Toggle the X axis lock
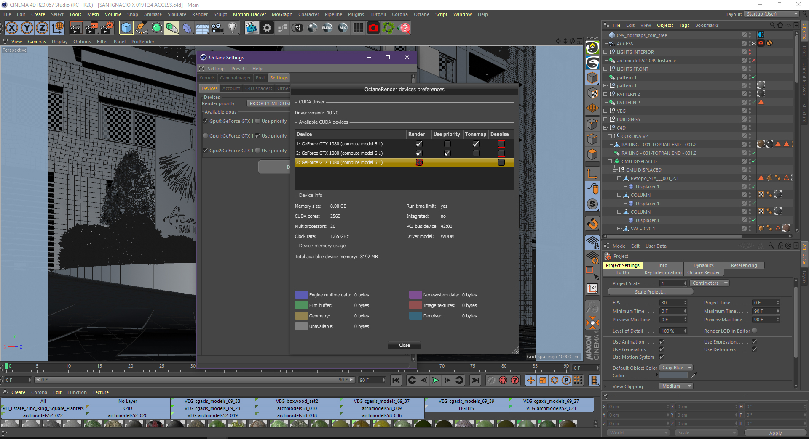 [12, 28]
